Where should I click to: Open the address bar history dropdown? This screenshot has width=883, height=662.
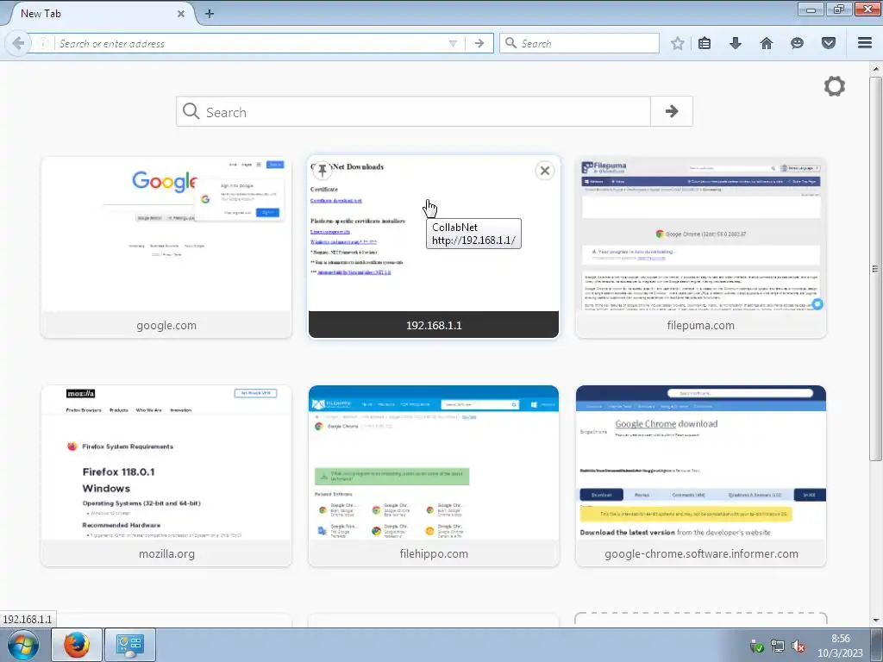pos(453,43)
